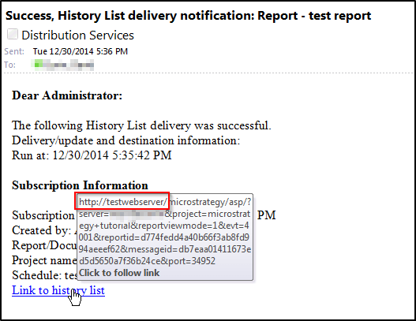
Task: Select the Report/Document line in the body
Action: (44, 245)
